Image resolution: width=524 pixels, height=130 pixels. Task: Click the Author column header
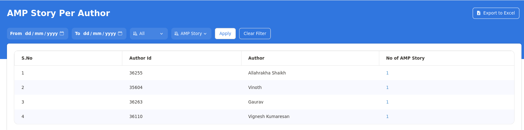[x=256, y=58]
